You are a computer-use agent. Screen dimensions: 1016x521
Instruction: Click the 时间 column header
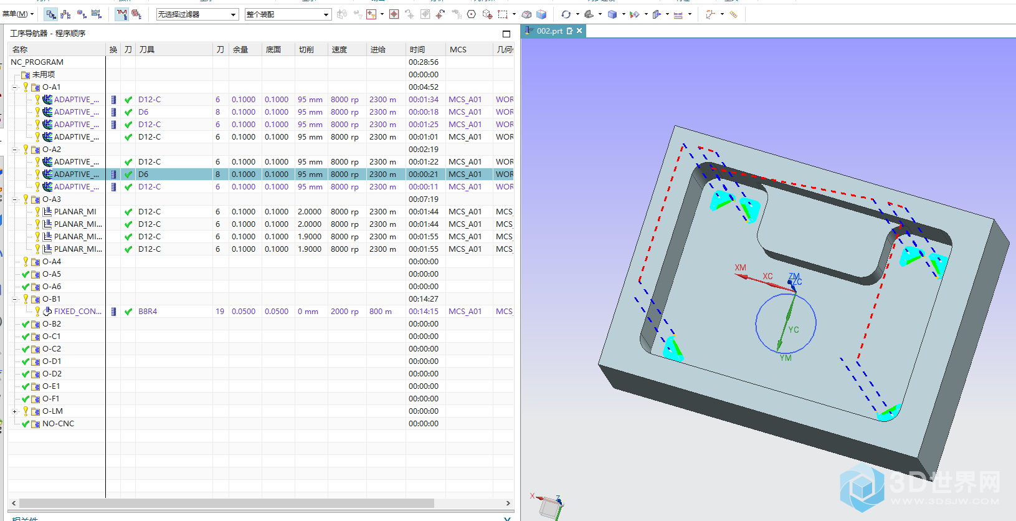tap(425, 49)
